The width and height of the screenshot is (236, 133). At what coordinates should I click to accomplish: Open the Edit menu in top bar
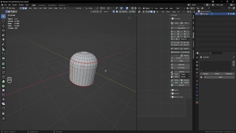pos(10,5)
